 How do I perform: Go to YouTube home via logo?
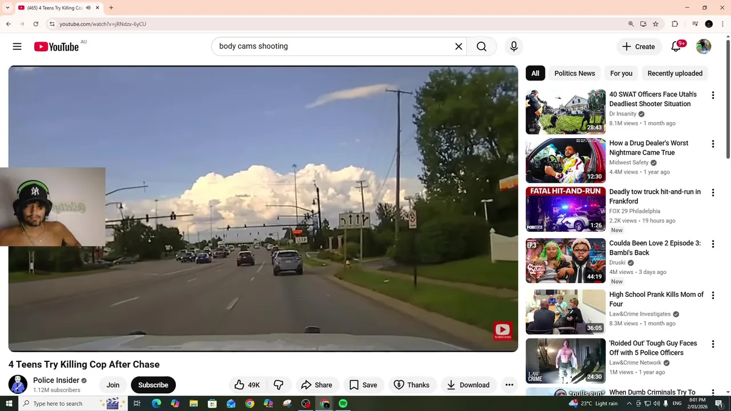point(56,47)
